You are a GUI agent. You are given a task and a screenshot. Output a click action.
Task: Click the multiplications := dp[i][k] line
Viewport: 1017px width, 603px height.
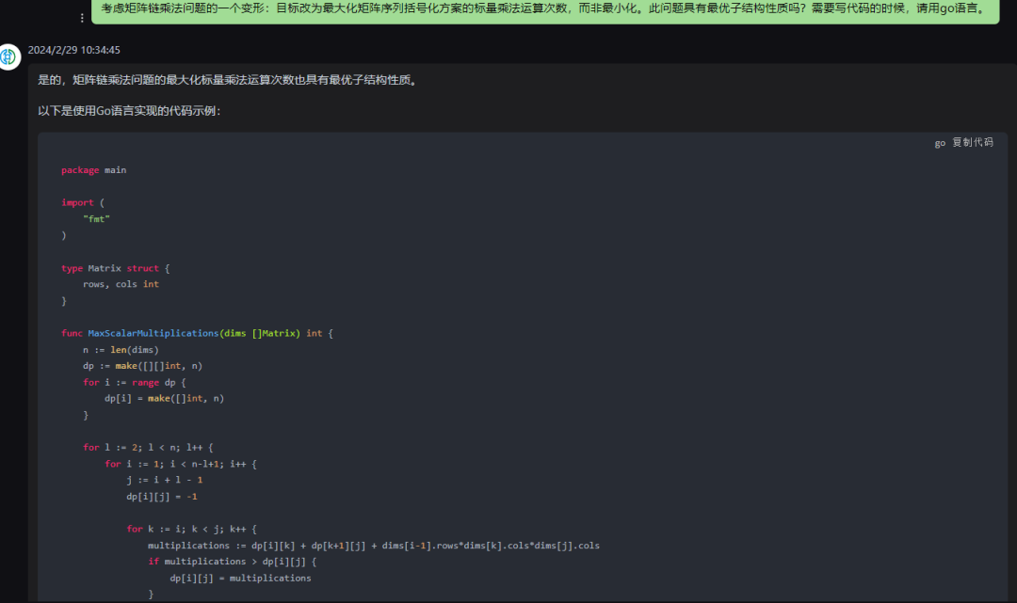click(374, 546)
